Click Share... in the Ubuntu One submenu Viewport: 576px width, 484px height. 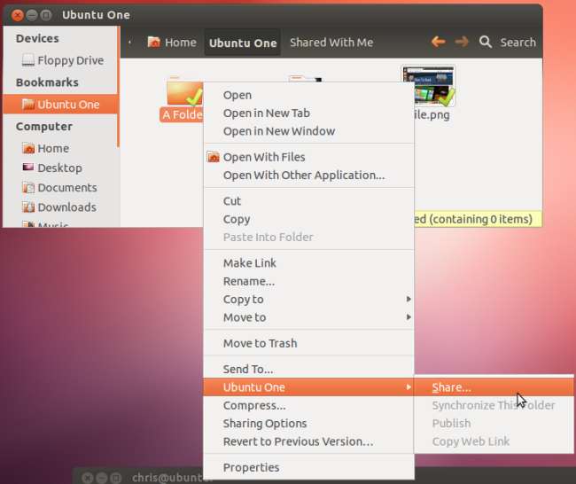click(494, 387)
